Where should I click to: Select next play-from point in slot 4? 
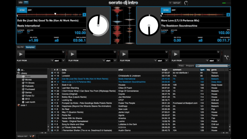coord(218,61)
